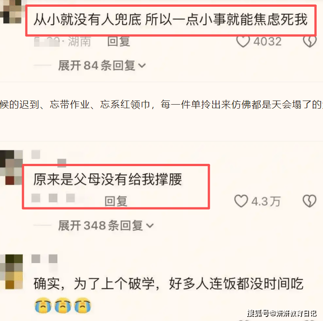
Task: Expand 展开84条回复
Action: 102,66
